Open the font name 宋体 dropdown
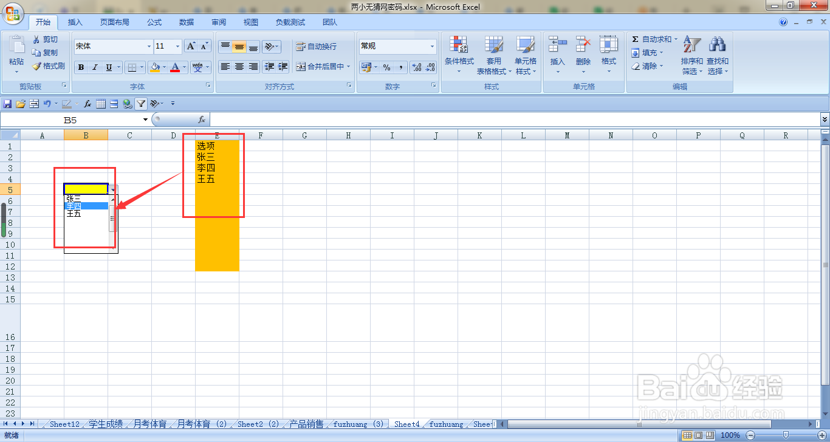The height and width of the screenshot is (442, 830). 149,47
